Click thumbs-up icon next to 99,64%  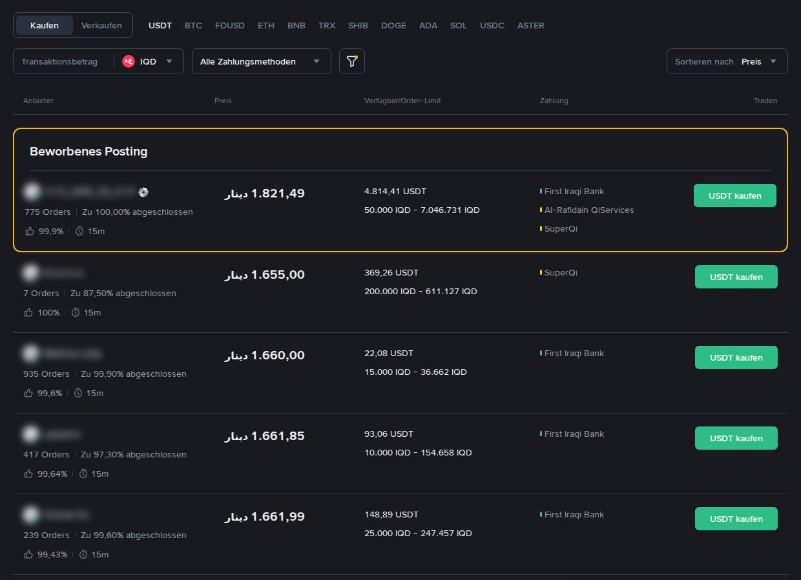tap(28, 474)
